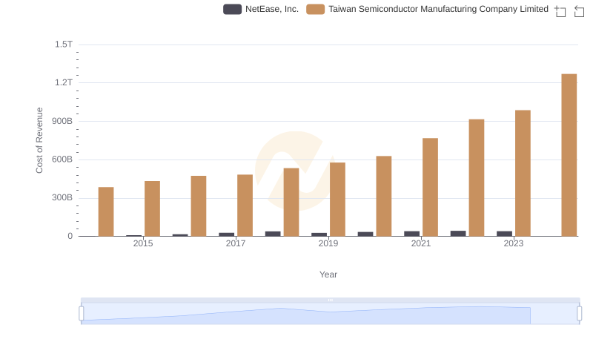Screen dimensions: 593x342
Task: Click the 900B y-axis label
Action: (62, 121)
